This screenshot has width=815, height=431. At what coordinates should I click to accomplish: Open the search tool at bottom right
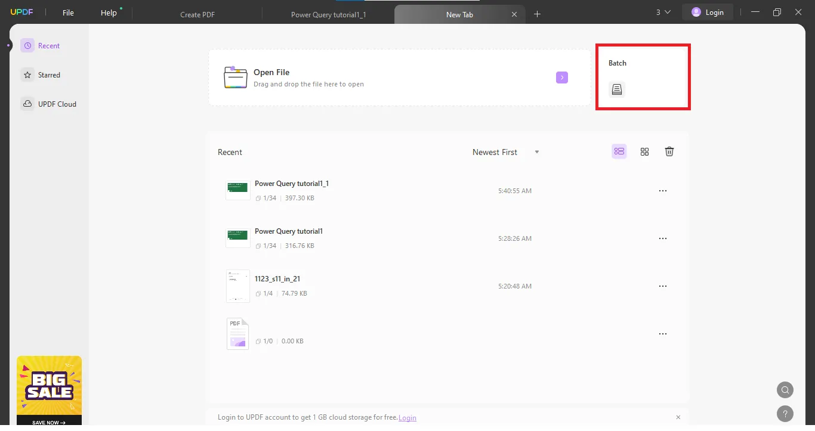pos(785,390)
